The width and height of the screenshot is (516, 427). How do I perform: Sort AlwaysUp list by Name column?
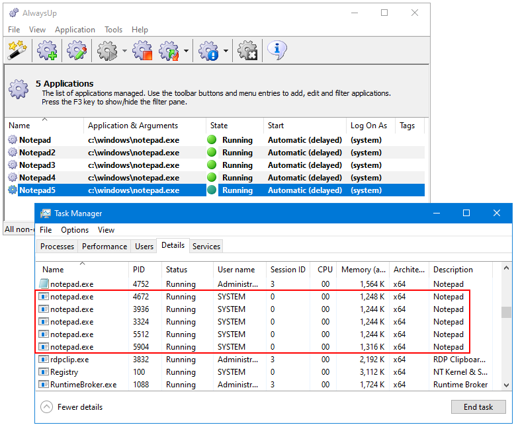(44, 126)
